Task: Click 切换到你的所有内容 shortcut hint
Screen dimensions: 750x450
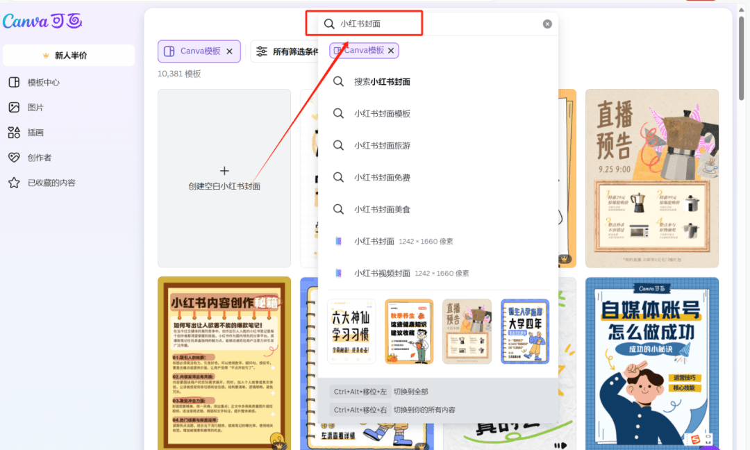Action: point(424,410)
